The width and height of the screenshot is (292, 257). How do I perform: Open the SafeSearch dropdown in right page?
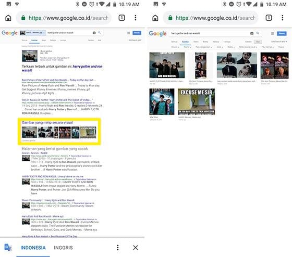point(279,42)
